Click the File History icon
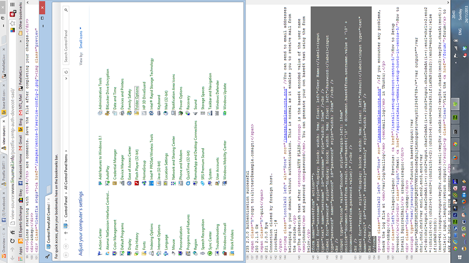This screenshot has width=469, height=263. tap(137, 254)
